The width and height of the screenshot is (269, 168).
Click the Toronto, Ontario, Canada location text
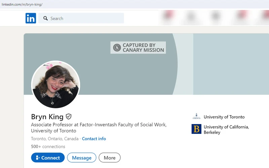point(54,139)
